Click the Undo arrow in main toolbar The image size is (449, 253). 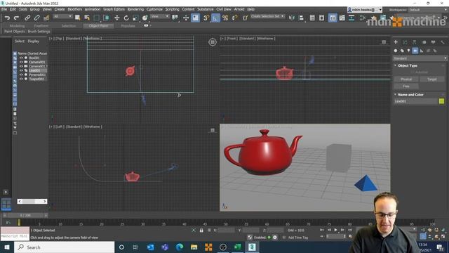[7, 18]
